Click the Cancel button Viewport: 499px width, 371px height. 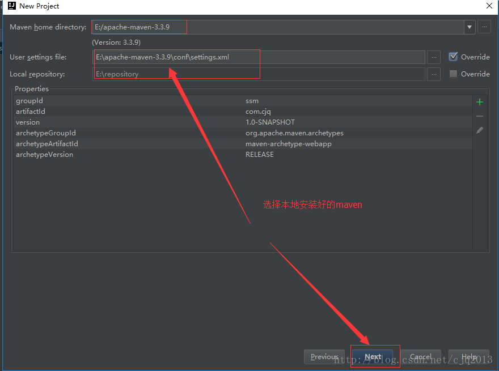pyautogui.click(x=420, y=357)
